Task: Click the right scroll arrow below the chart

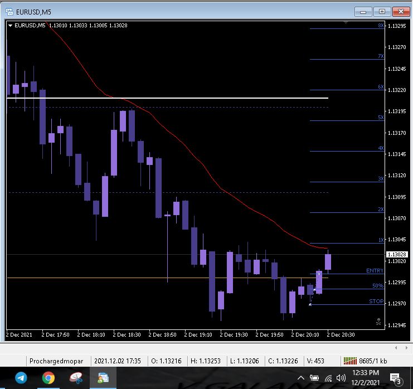Action: tap(406, 348)
